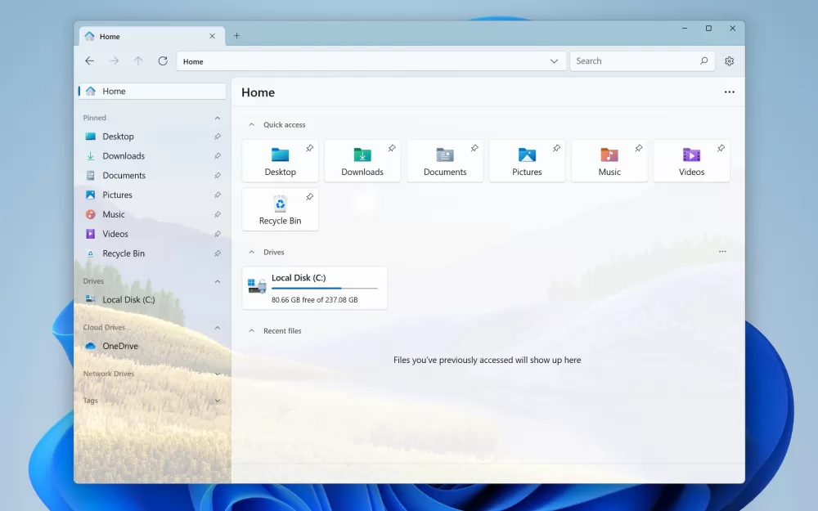Open the settings gear
Image resolution: width=818 pixels, height=511 pixels.
[x=730, y=61]
